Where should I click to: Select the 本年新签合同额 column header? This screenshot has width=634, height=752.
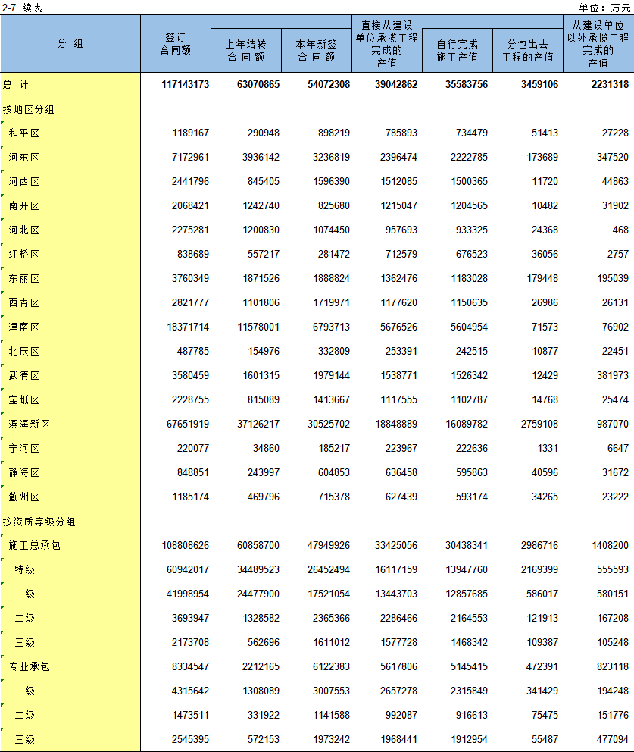pos(317,50)
